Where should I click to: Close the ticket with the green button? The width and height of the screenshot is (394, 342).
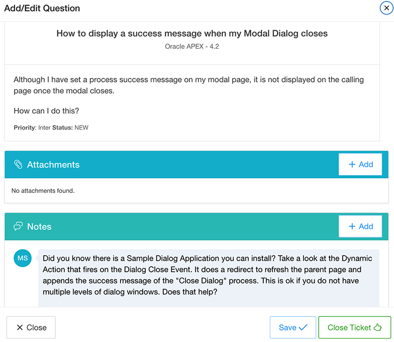point(355,327)
